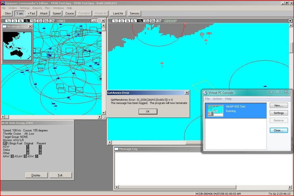
Task: Click the Land Air toolbar button
Action: click(118, 13)
